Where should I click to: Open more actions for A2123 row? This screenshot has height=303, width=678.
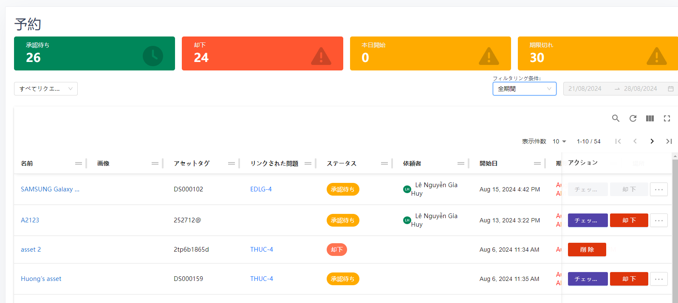coord(658,220)
